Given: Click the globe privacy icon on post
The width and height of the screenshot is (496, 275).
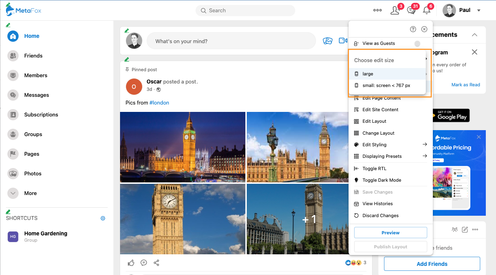Looking at the screenshot, I should (x=159, y=89).
